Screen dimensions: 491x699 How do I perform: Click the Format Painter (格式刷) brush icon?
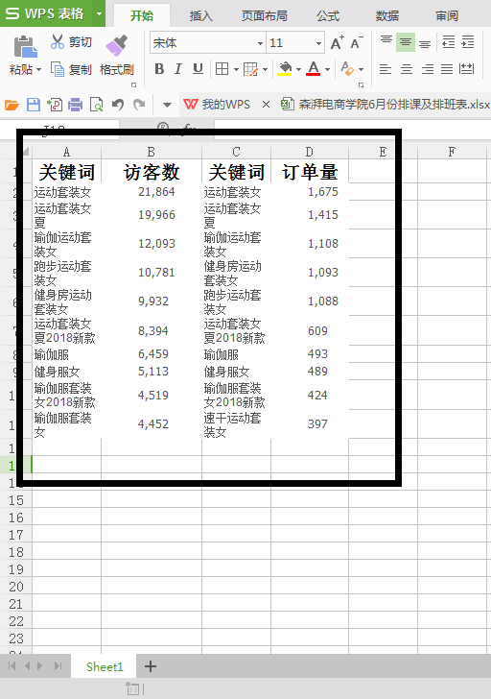[117, 45]
